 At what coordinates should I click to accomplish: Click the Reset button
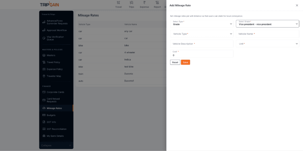click(175, 62)
